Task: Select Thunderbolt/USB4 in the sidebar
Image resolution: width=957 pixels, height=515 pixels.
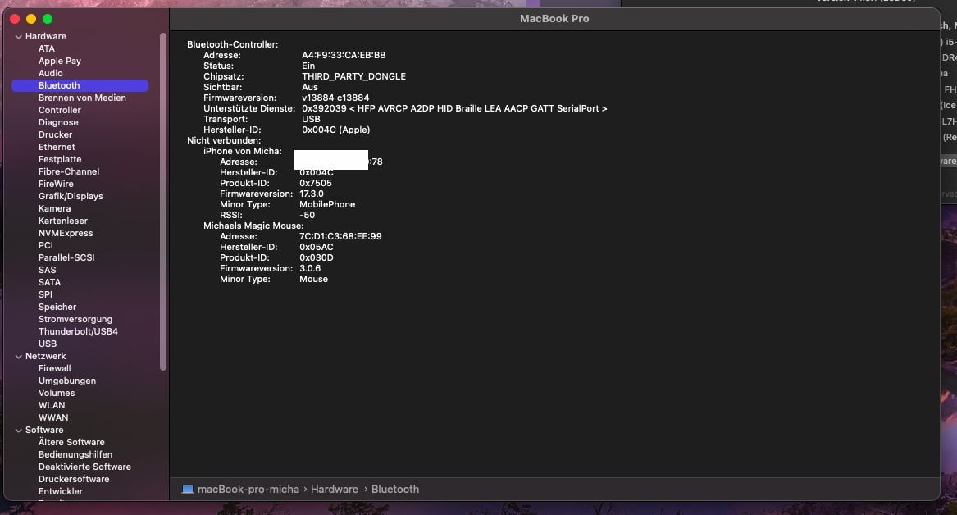Action: pyautogui.click(x=80, y=331)
